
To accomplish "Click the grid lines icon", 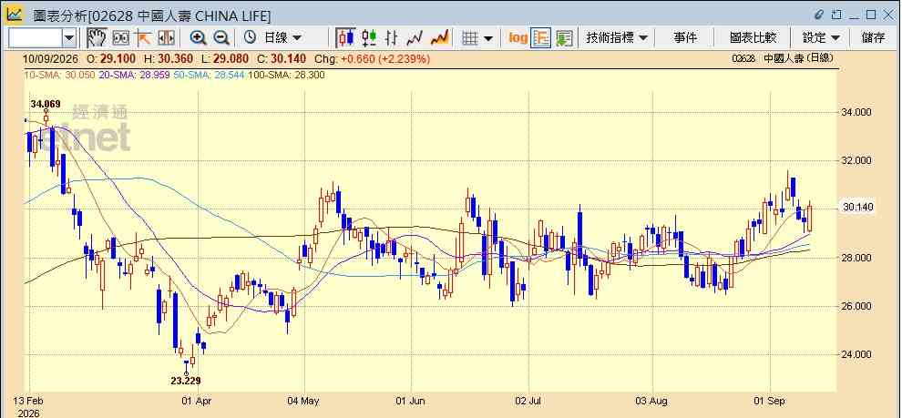I will [470, 38].
